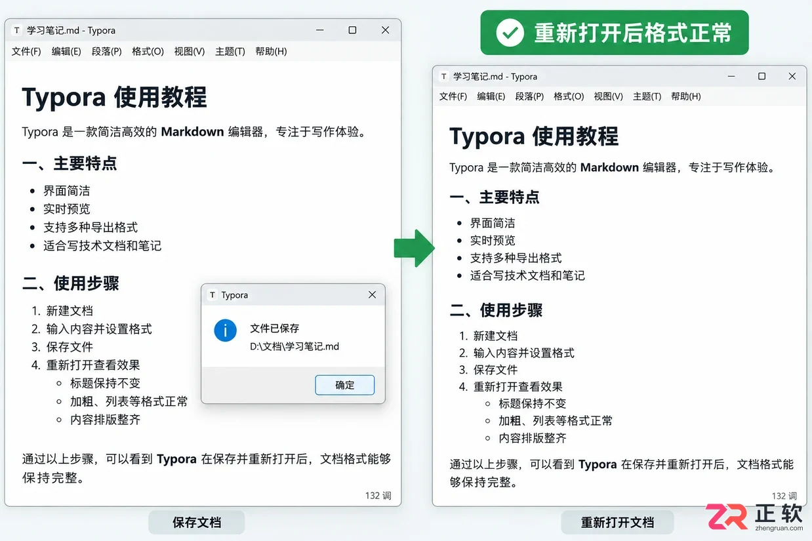Click 适合写技术文档和笔记 in right window
Image resolution: width=812 pixels, height=541 pixels.
click(527, 275)
